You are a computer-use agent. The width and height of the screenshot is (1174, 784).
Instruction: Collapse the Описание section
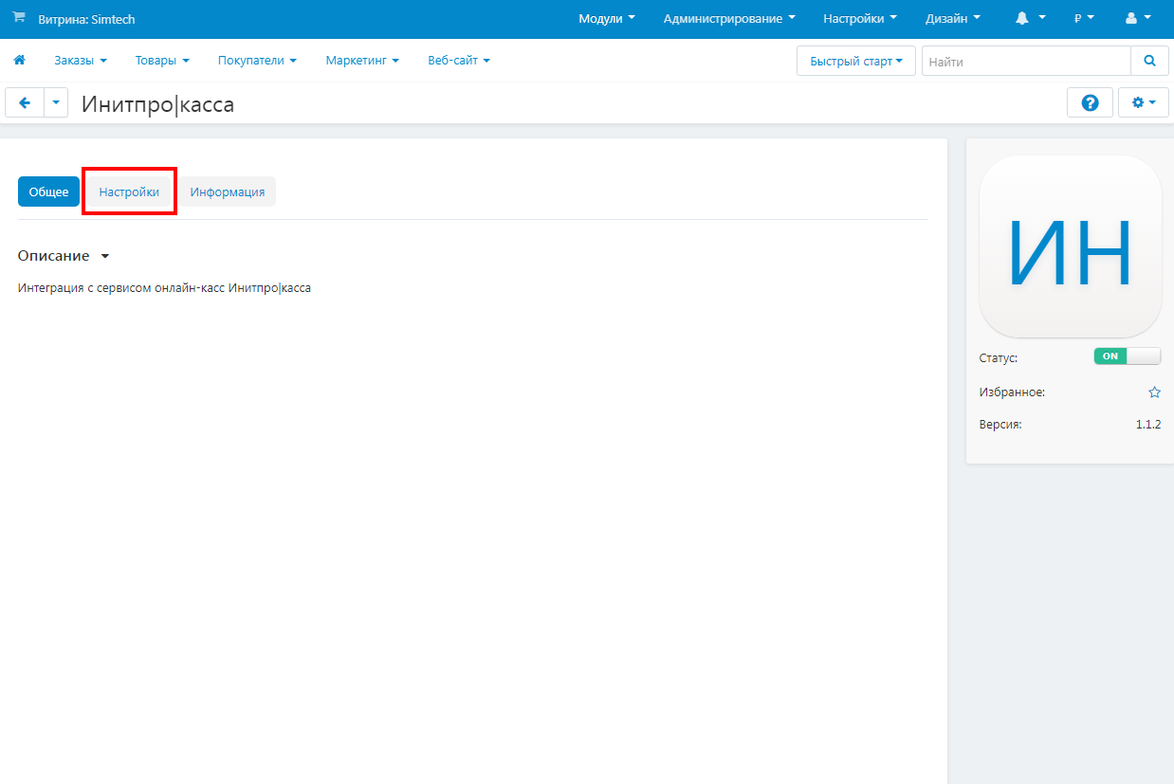(x=64, y=256)
